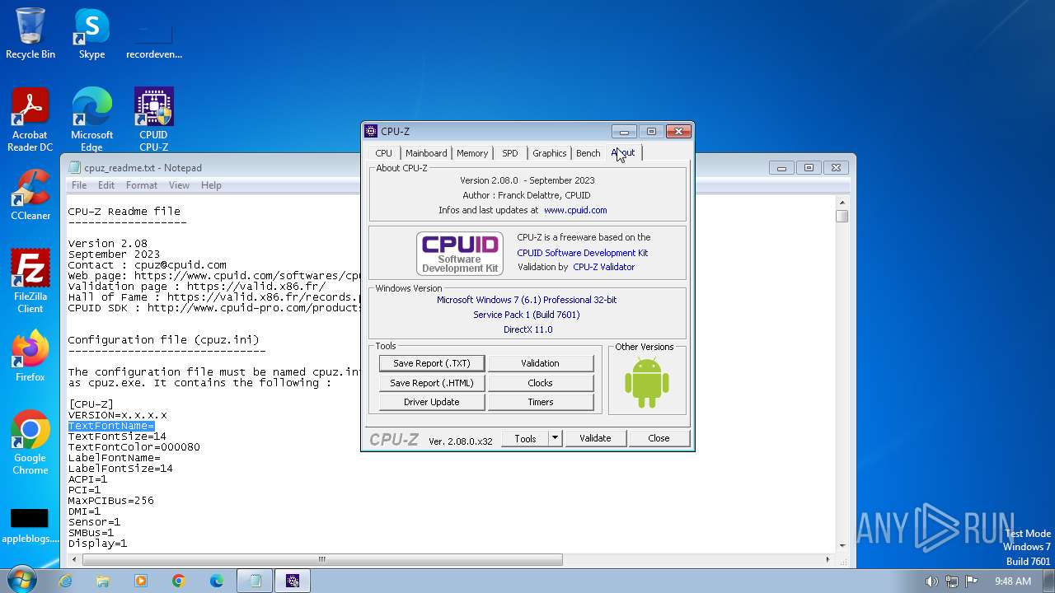The image size is (1055, 593).
Task: Open the CPUID CPU-Z desktop shortcut
Action: (154, 119)
